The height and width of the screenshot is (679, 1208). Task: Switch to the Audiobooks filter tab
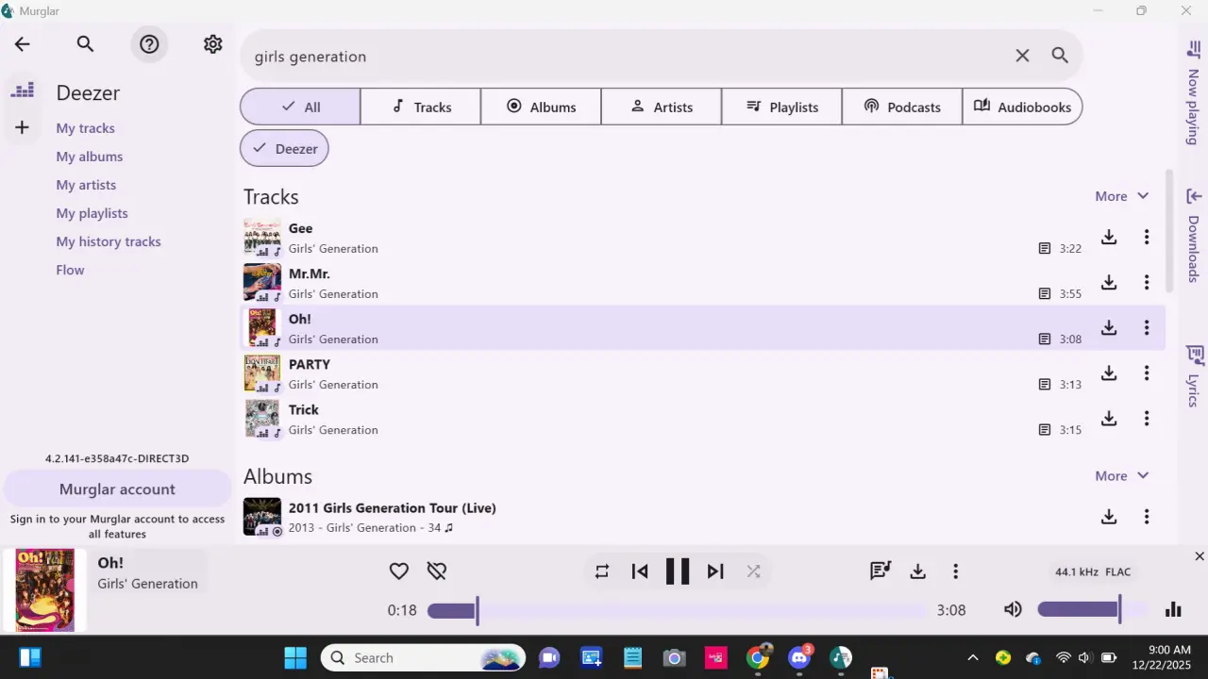pyautogui.click(x=1022, y=107)
